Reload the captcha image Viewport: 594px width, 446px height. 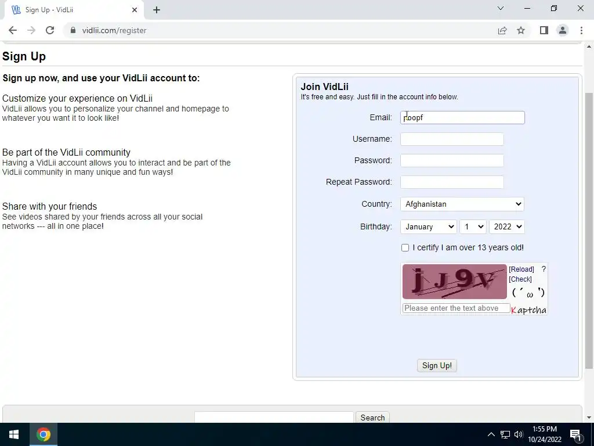[521, 269]
